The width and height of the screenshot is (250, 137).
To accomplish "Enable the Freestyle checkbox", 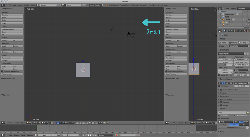I will point(221,102).
